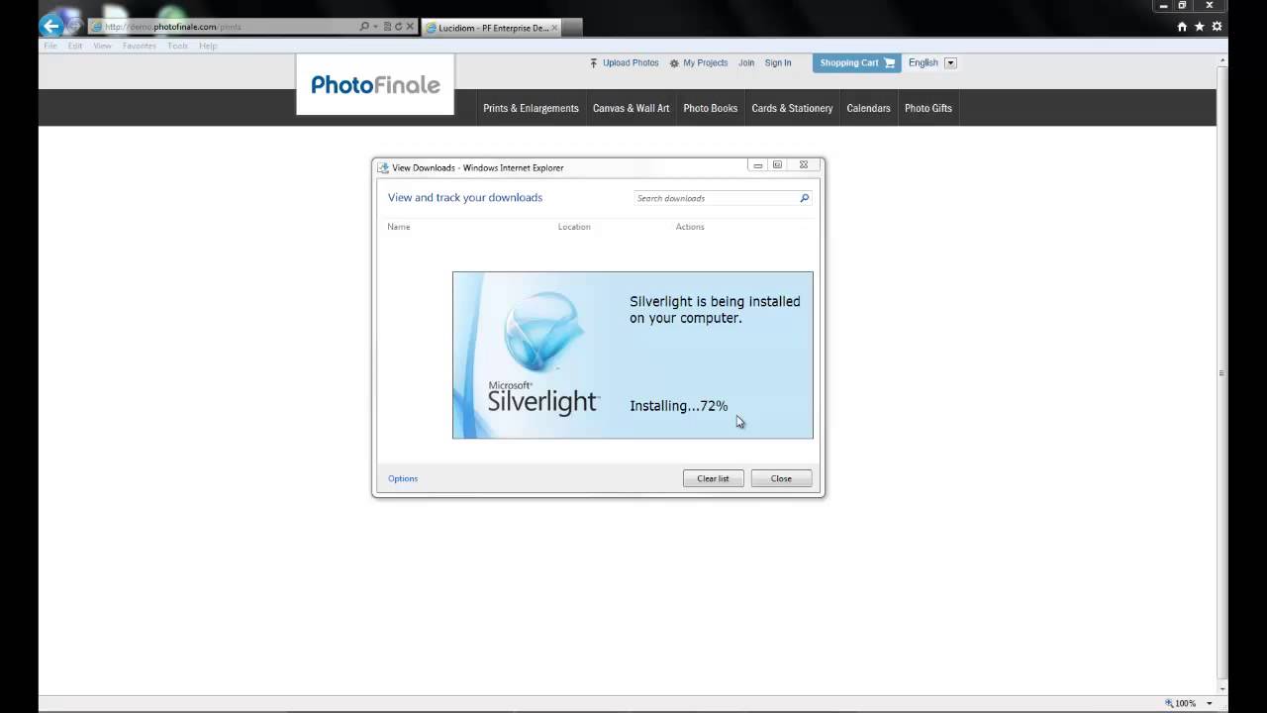Click the Name column header
Viewport: 1267px width, 713px height.
click(x=399, y=227)
